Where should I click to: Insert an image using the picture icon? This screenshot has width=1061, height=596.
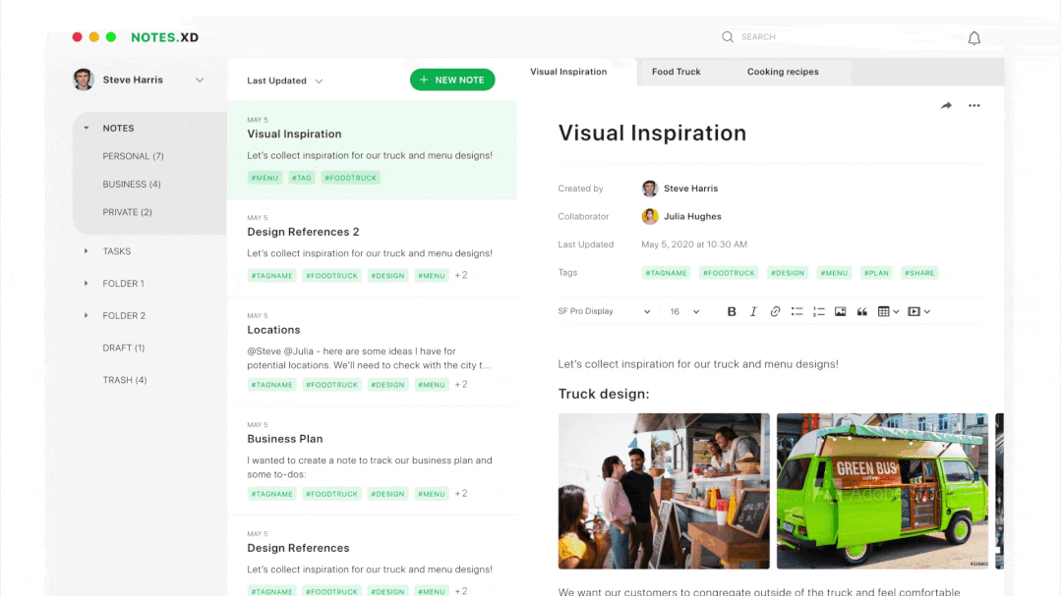[840, 311]
